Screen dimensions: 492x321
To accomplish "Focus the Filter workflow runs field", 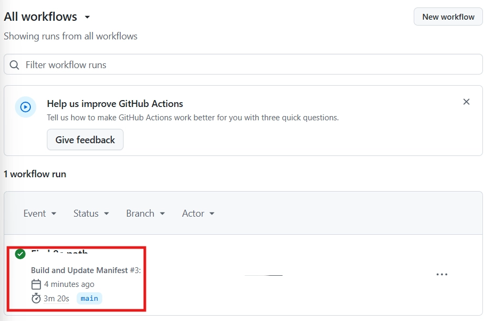I will coord(243,64).
